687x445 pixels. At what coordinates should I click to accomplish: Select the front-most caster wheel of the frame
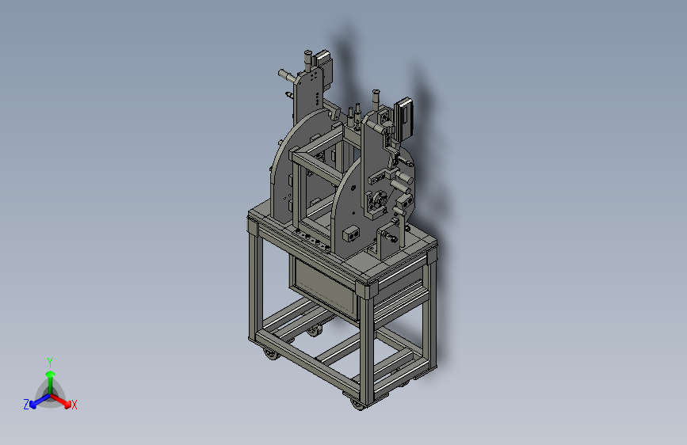pos(358,405)
